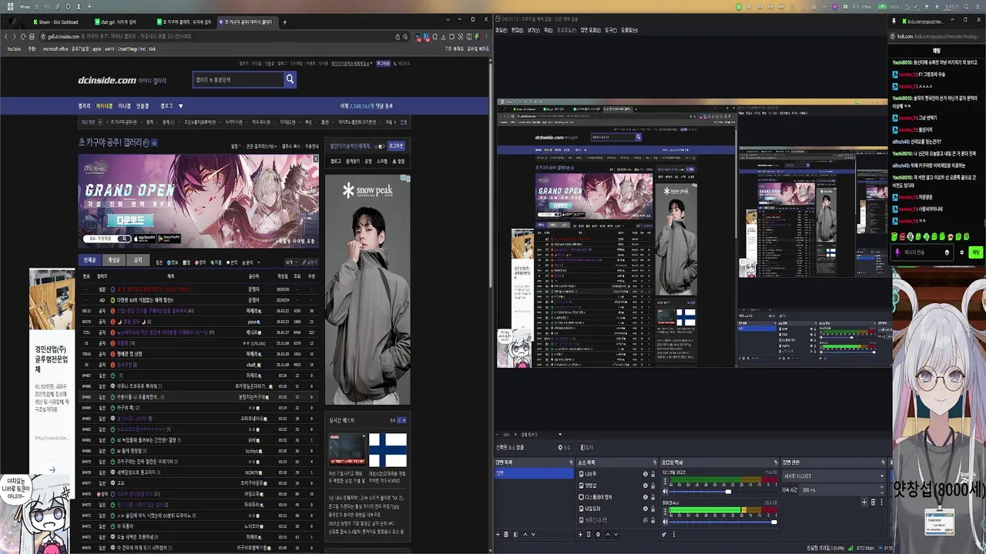Viewport: 986px width, 554px height.
Task: Toggle visibility of 나비루 source
Action: (x=646, y=474)
